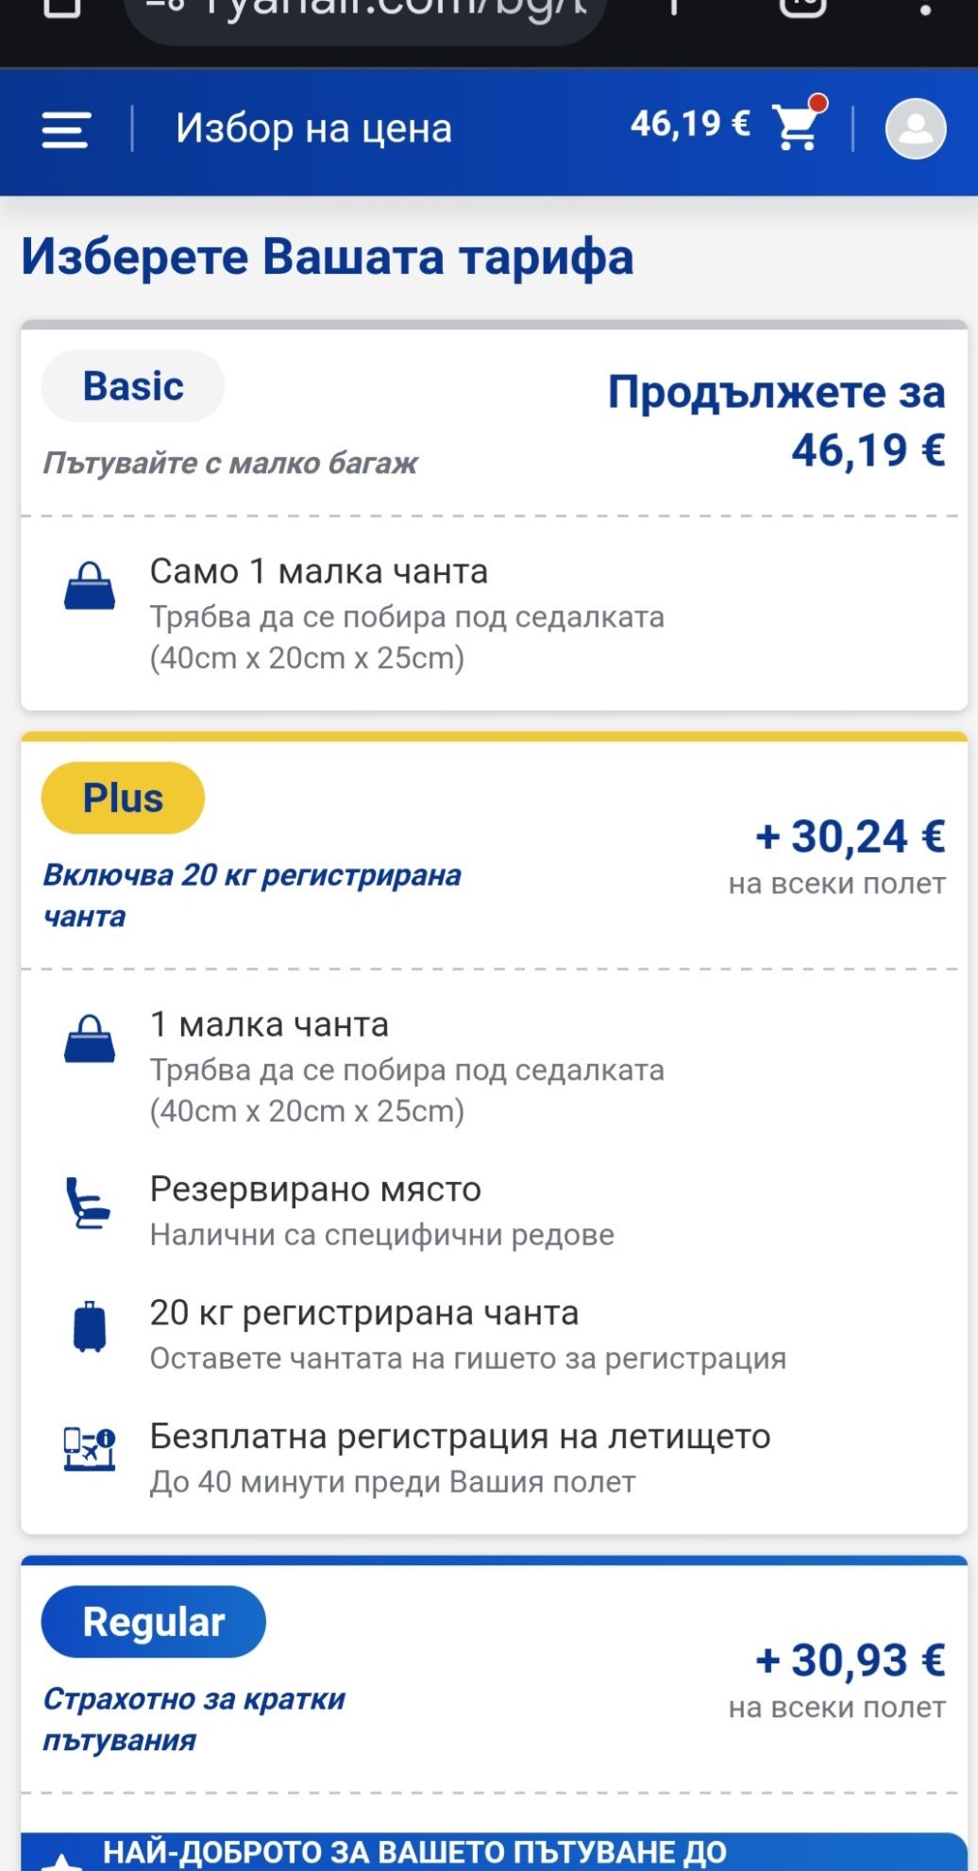Tap the 20 kg suitcase icon

click(90, 1326)
